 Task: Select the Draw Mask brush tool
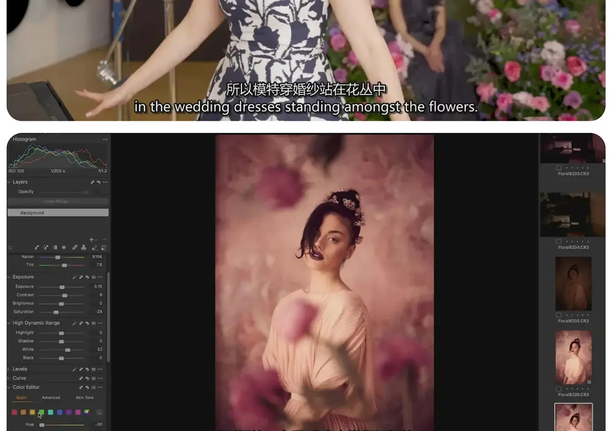click(x=37, y=248)
